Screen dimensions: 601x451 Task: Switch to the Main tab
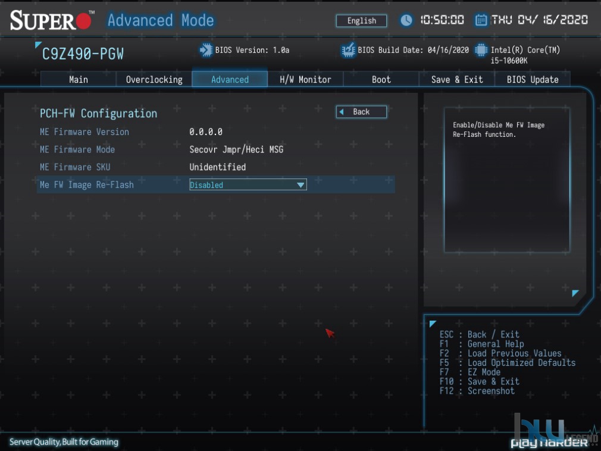78,79
